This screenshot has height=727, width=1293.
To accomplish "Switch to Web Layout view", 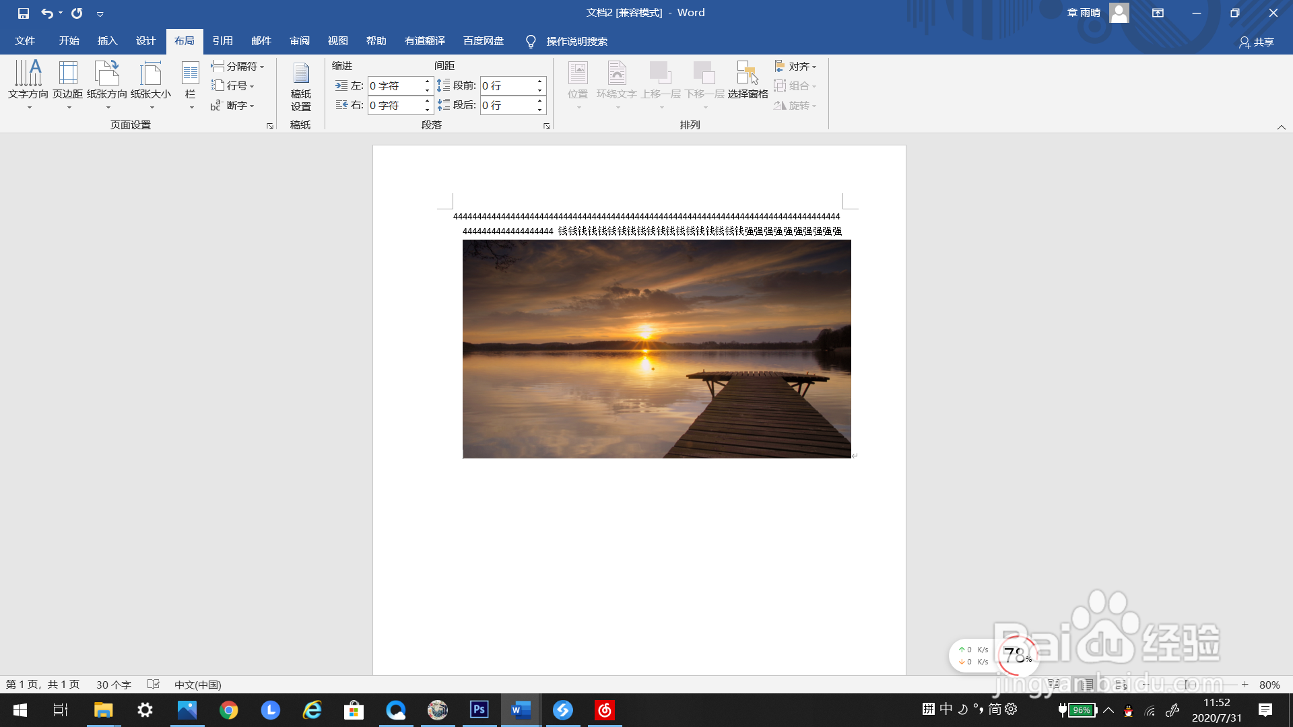I will 1121,685.
